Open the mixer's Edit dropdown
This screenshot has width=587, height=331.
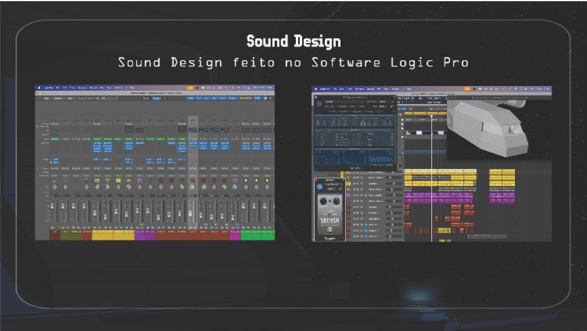point(47,98)
